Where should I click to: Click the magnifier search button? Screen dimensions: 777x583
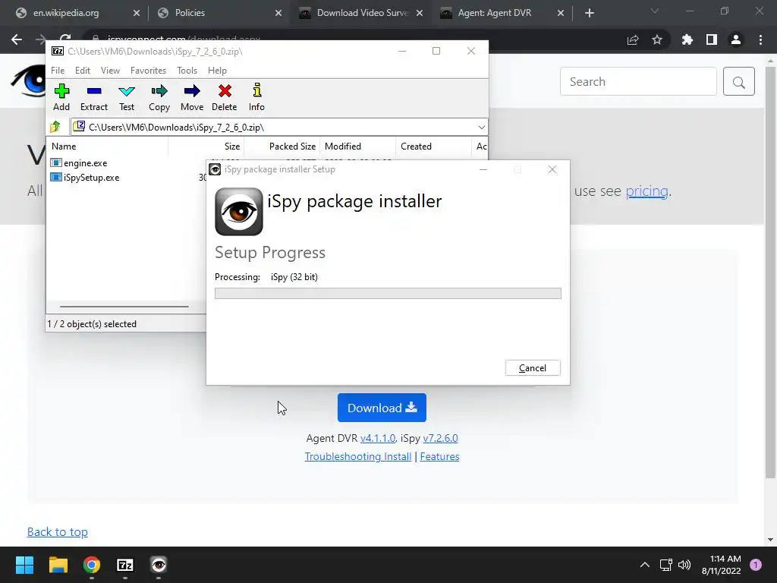coord(739,81)
